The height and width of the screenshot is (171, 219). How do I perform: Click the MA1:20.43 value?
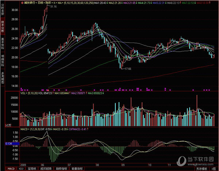click(100, 3)
